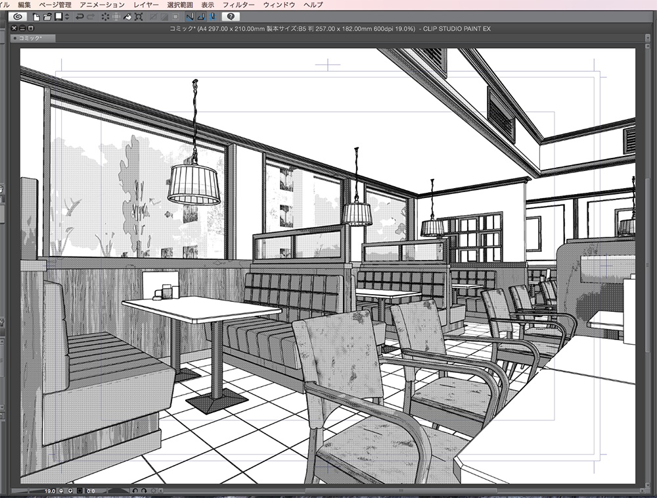Toggle Snap to Ruler
This screenshot has height=498, width=657.
click(x=190, y=17)
